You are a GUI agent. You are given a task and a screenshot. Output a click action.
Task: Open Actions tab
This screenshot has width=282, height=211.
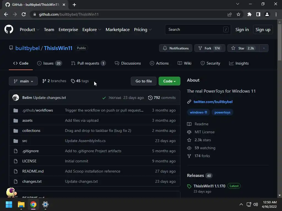click(x=159, y=63)
